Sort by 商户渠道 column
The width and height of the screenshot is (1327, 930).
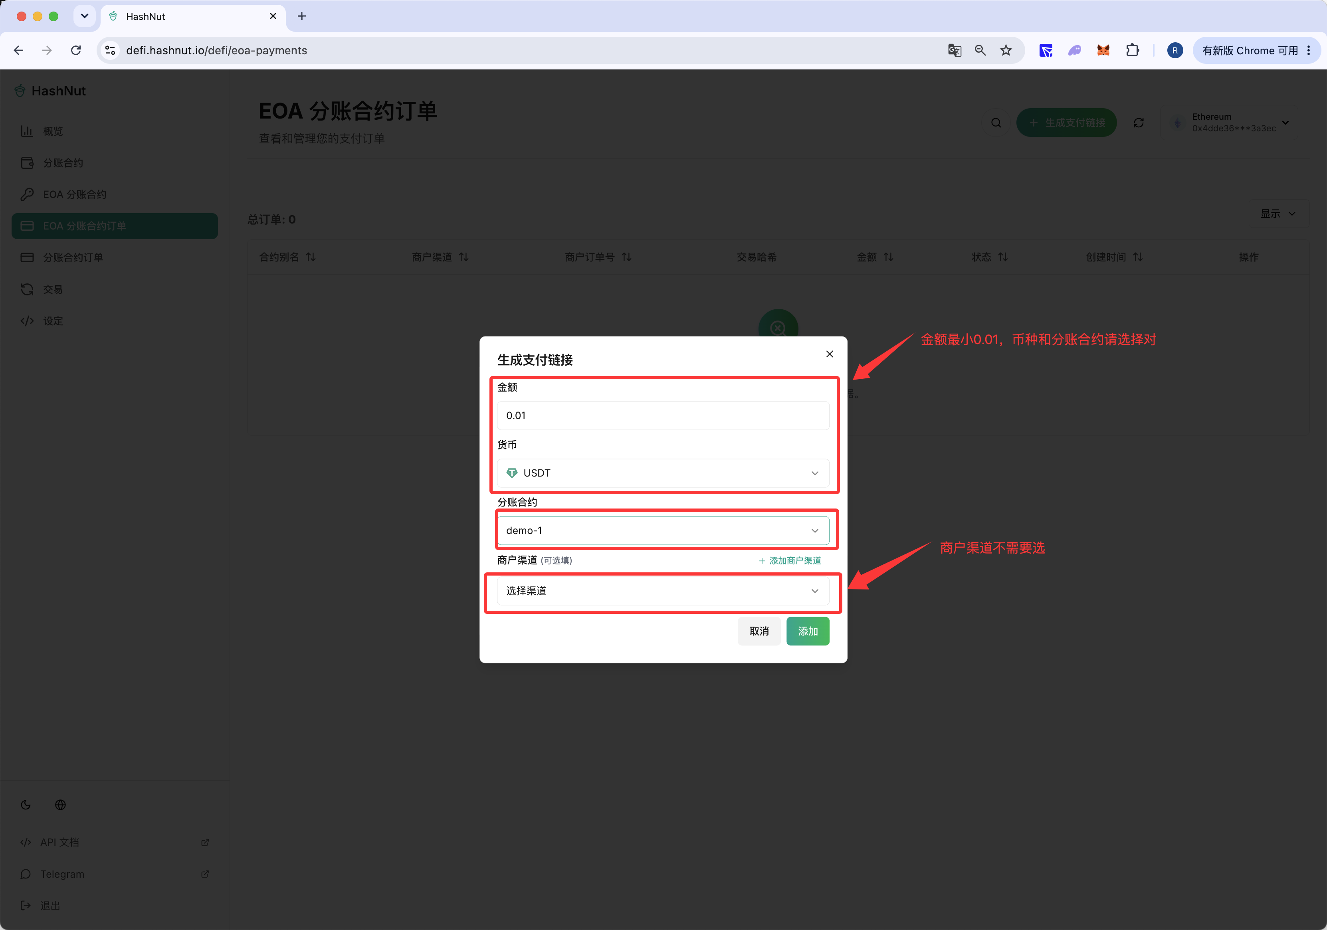coord(440,257)
